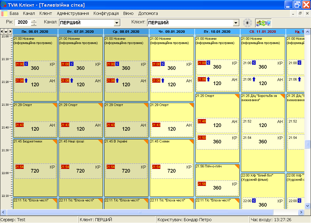Select the Сб. 11.01.2020 day header

(x=262, y=32)
